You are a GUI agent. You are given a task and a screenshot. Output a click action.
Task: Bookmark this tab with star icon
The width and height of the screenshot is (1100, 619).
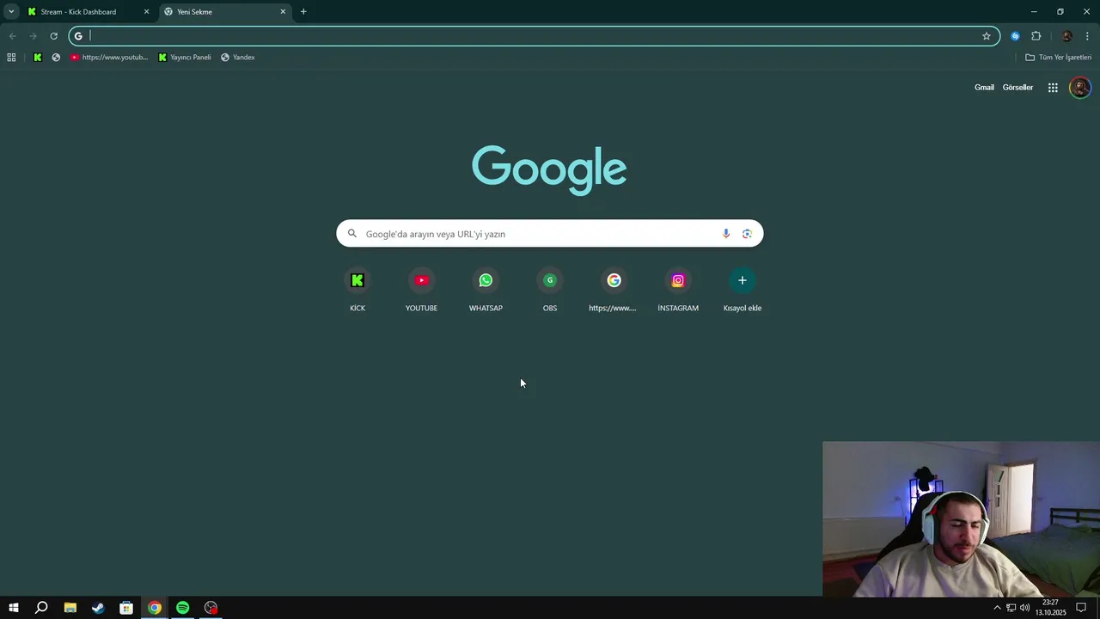coord(987,36)
